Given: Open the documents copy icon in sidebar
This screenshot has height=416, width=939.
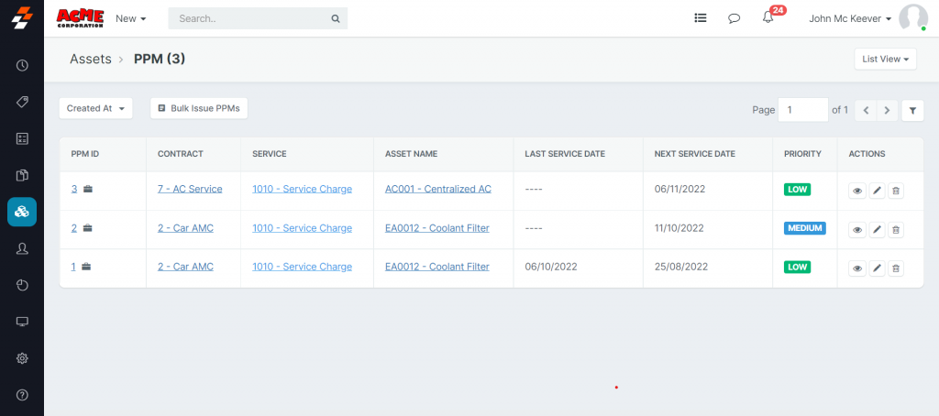Looking at the screenshot, I should [x=22, y=175].
